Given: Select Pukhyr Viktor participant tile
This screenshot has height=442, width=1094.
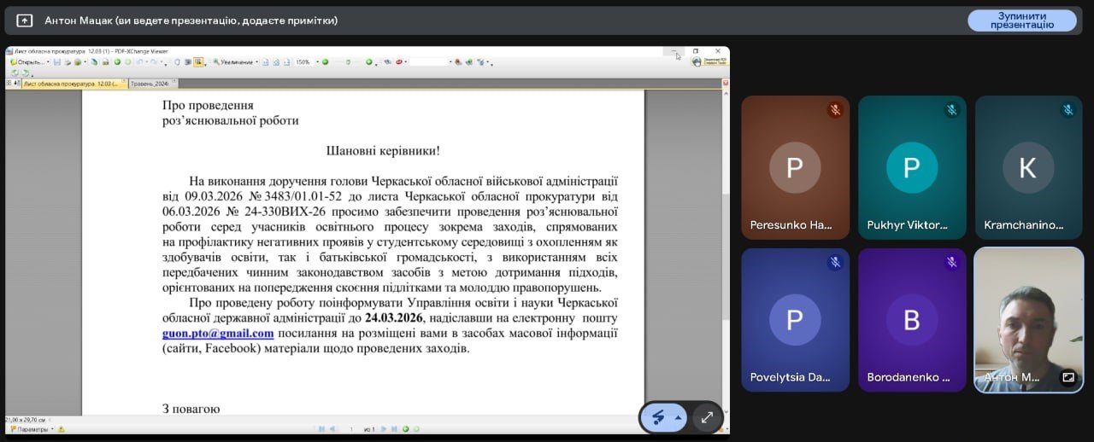Looking at the screenshot, I should click(912, 167).
